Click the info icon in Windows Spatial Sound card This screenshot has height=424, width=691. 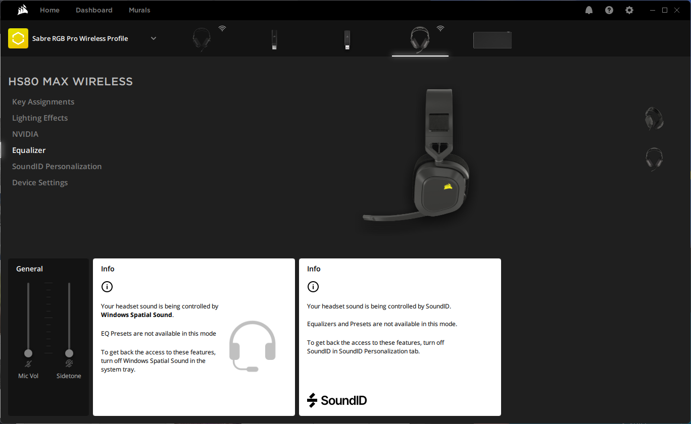[107, 287]
